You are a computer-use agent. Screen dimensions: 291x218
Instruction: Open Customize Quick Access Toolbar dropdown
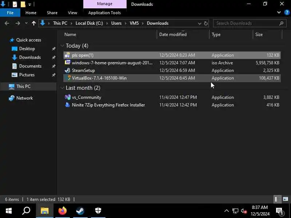pos(30,4)
